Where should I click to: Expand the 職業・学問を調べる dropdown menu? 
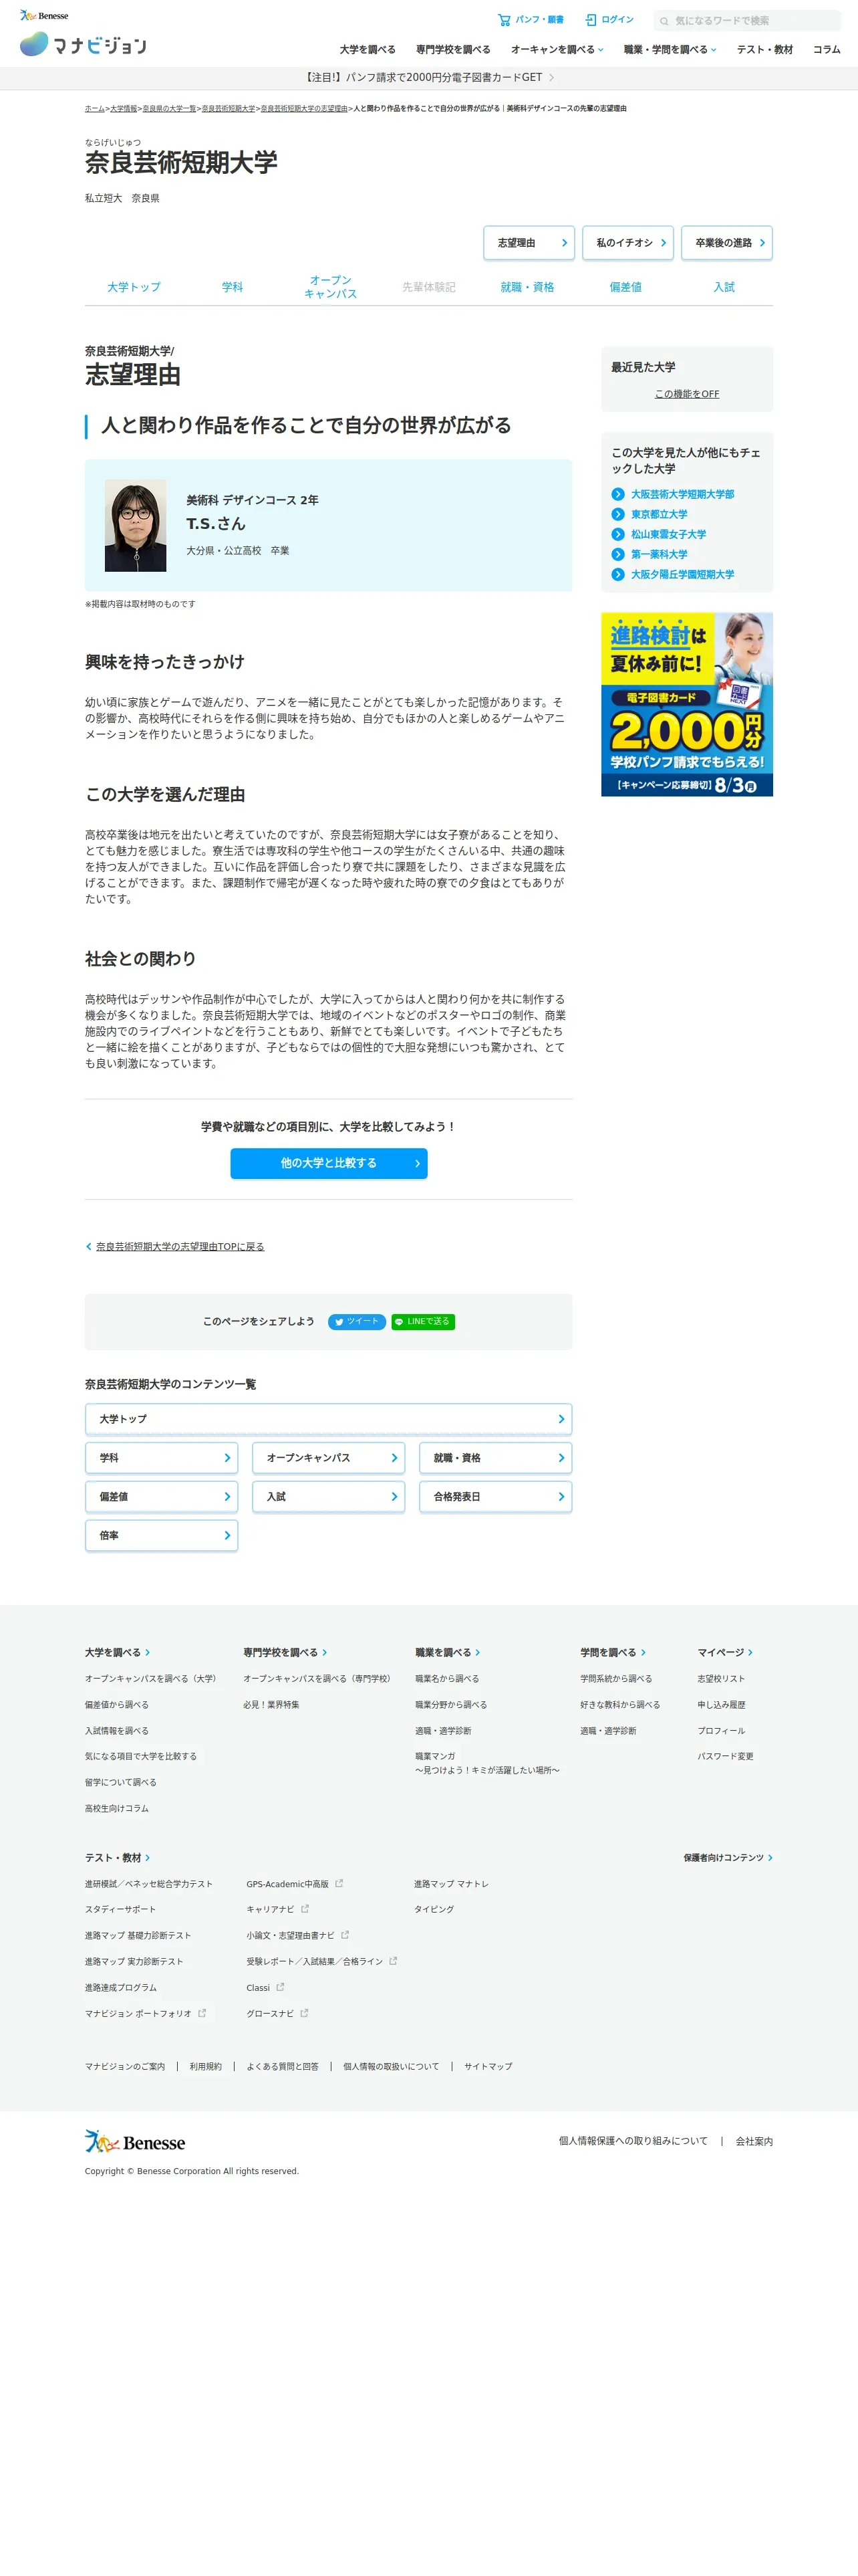click(670, 50)
